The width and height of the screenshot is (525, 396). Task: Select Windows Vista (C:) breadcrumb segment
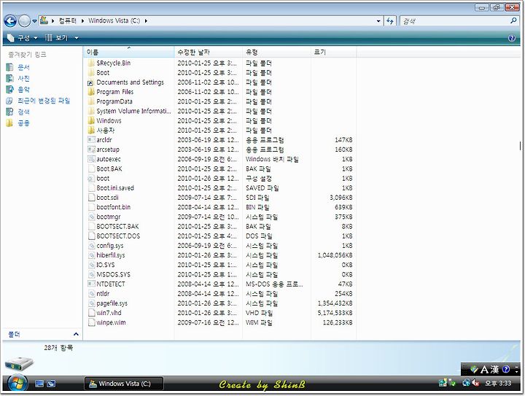coord(114,20)
